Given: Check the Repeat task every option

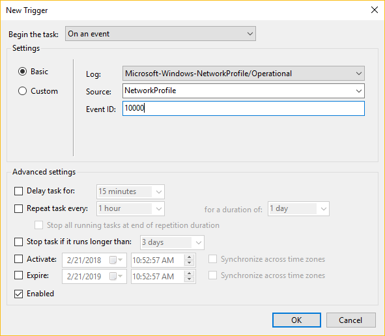Looking at the screenshot, I should pos(18,208).
